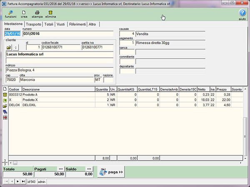250x187 pixels.
Task: Click the Descrizione column header
Action: pos(58,89)
